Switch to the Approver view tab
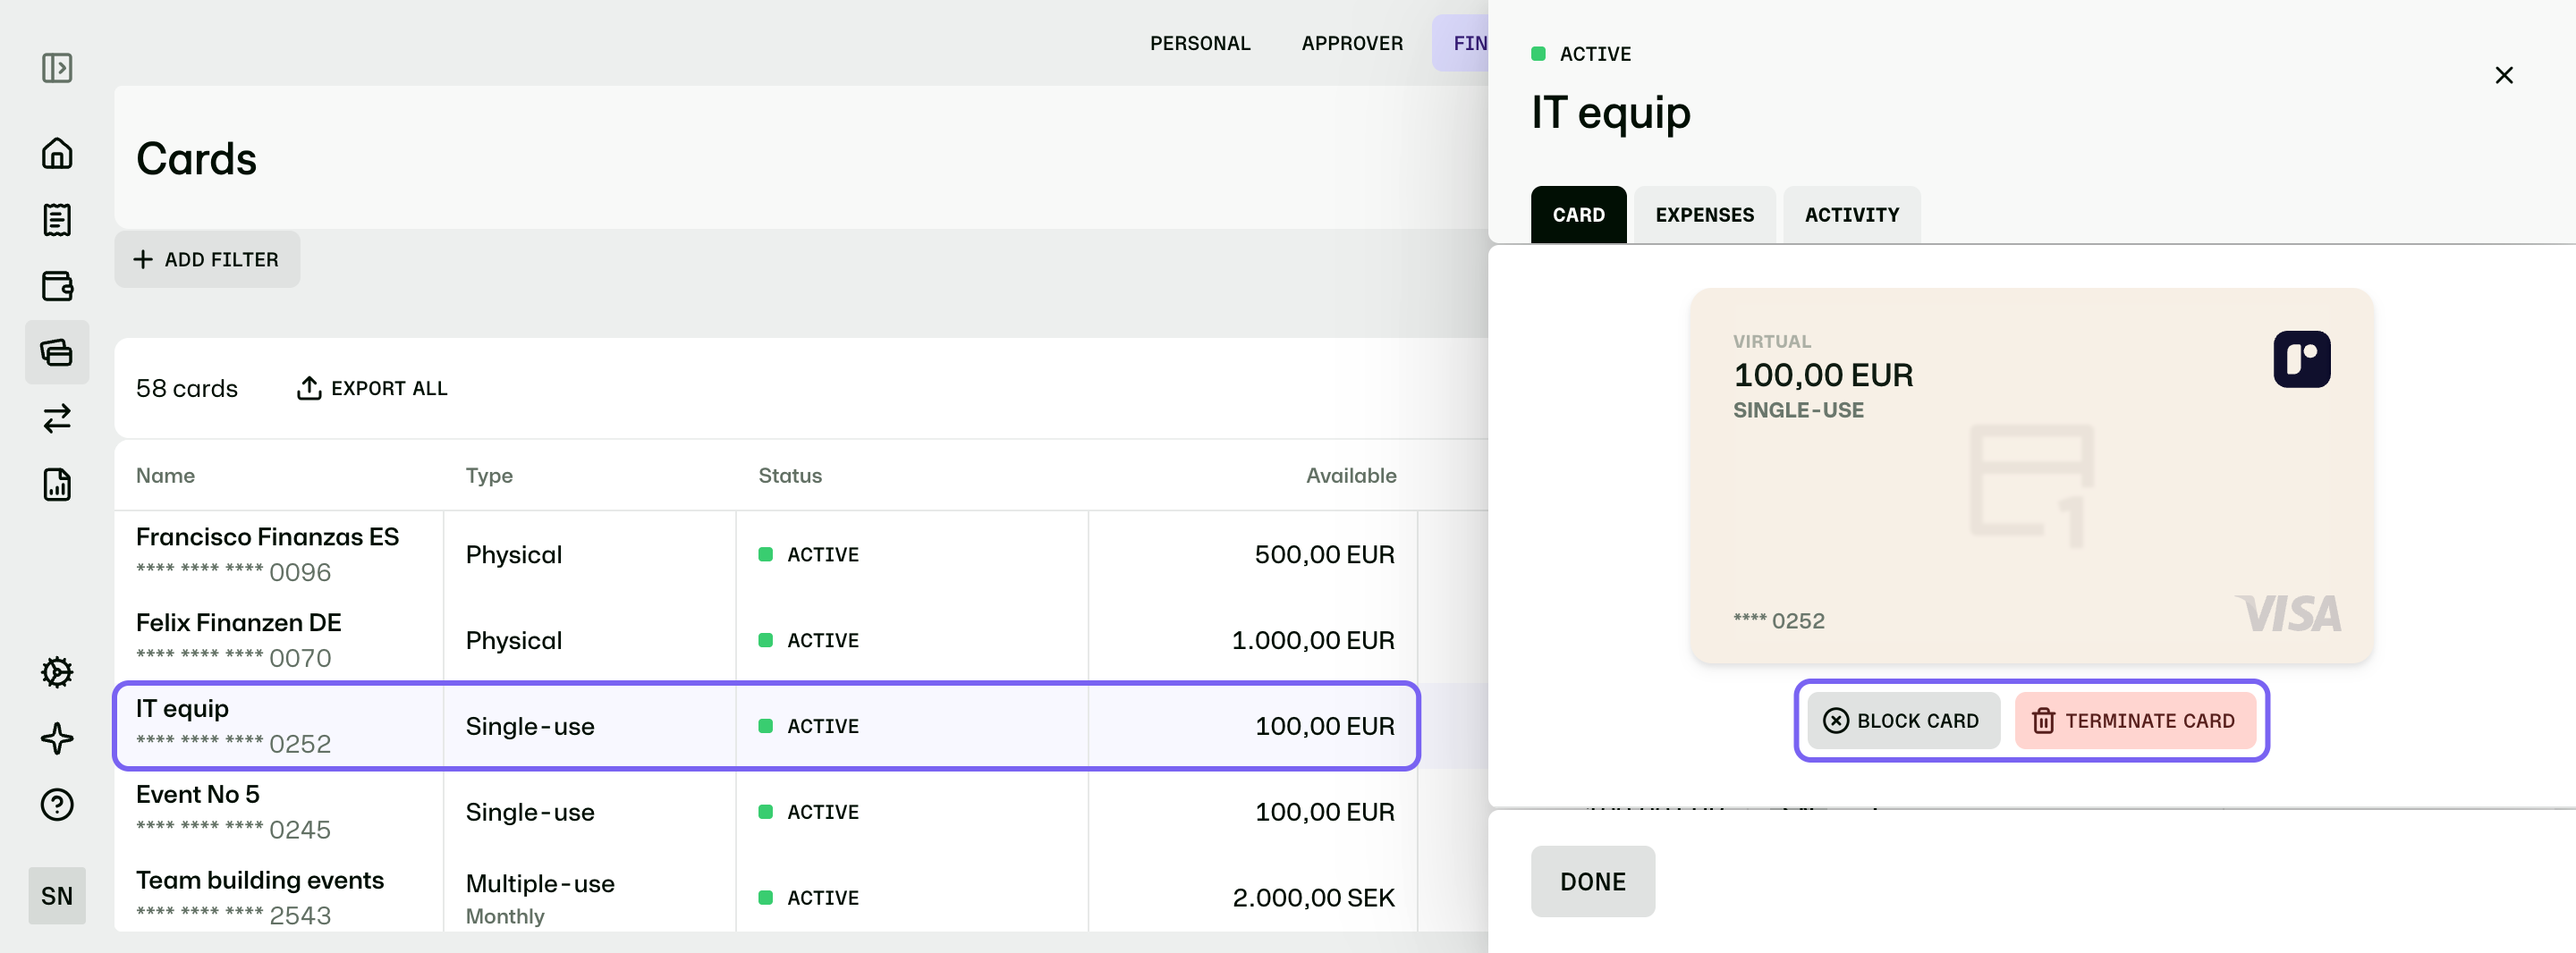This screenshot has width=2576, height=953. (x=1352, y=43)
